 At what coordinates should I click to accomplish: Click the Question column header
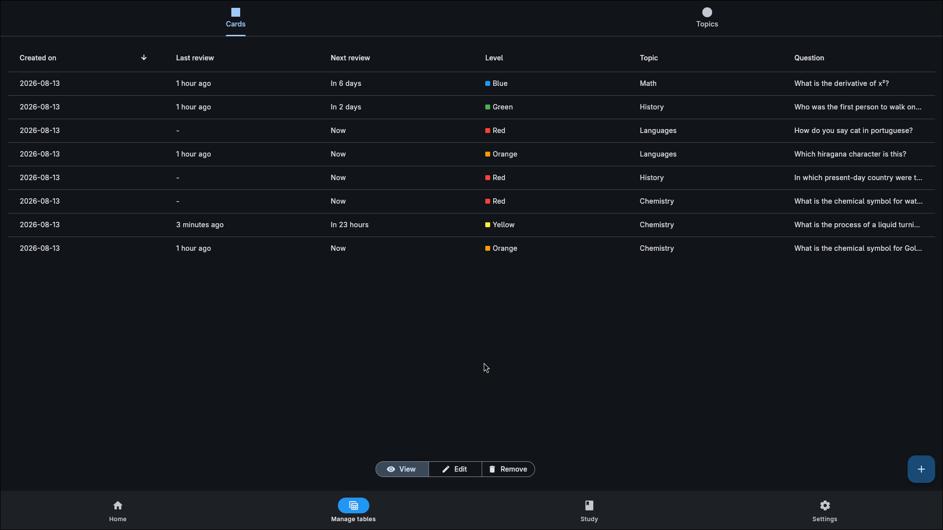coord(809,58)
